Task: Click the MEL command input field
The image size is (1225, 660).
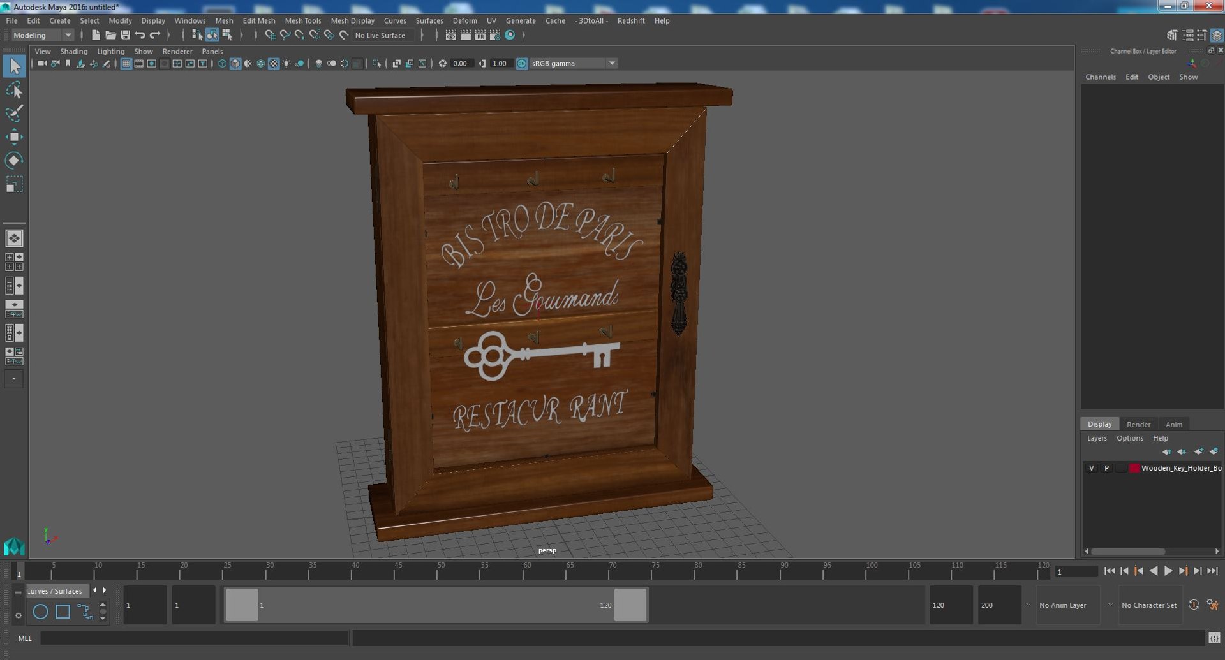Action: [x=195, y=638]
